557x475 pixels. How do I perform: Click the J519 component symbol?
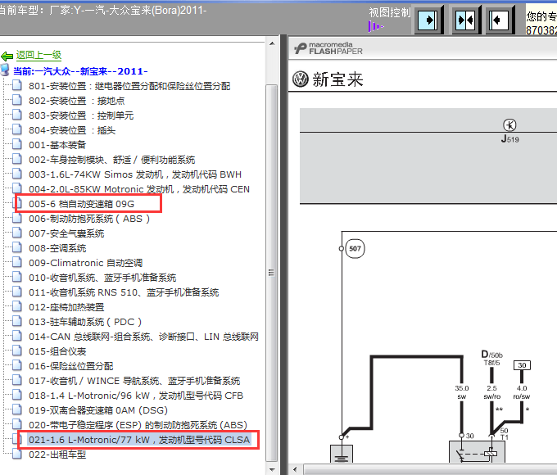tap(509, 125)
